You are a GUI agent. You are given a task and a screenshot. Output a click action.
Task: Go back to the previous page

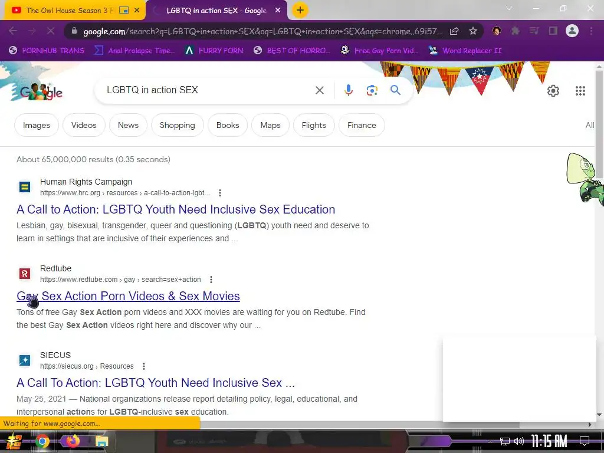point(13,31)
